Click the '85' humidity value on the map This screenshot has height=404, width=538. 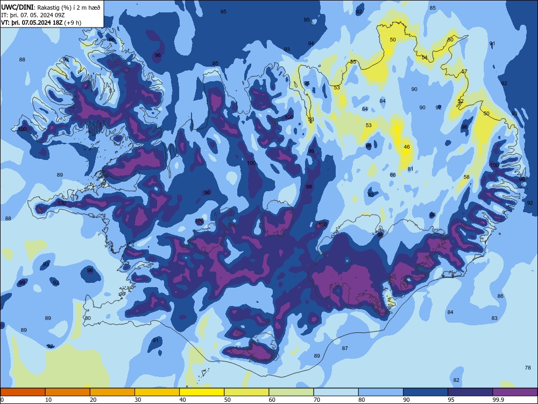[x=433, y=8]
